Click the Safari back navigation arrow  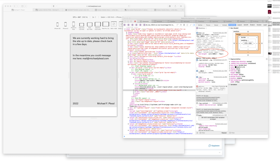click(x=15, y=6)
